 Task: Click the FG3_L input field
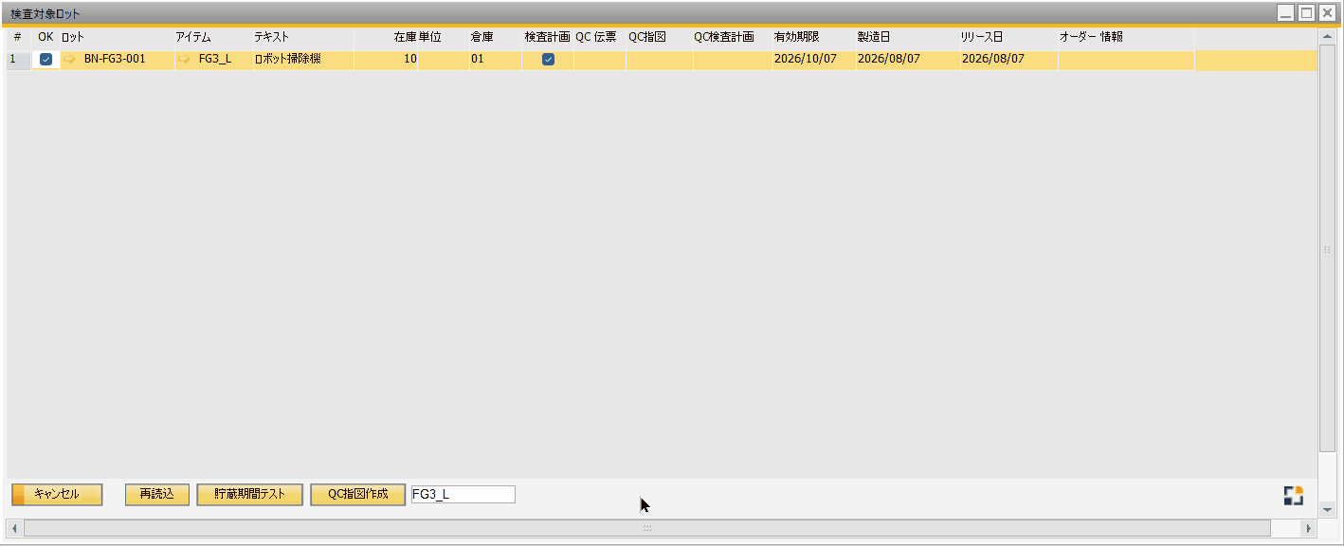463,495
